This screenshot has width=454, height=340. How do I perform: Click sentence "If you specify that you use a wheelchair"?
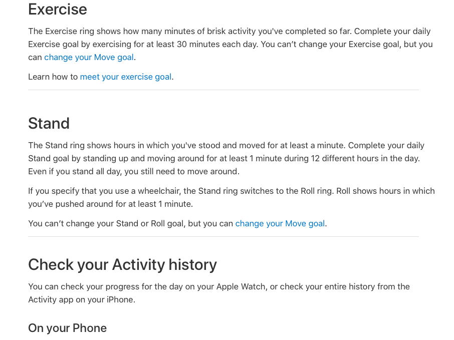coord(232,197)
